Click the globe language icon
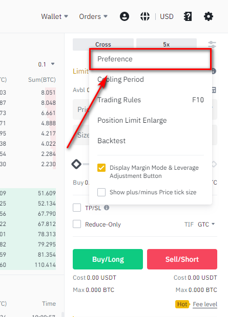The width and height of the screenshot is (228, 317). pyautogui.click(x=145, y=16)
